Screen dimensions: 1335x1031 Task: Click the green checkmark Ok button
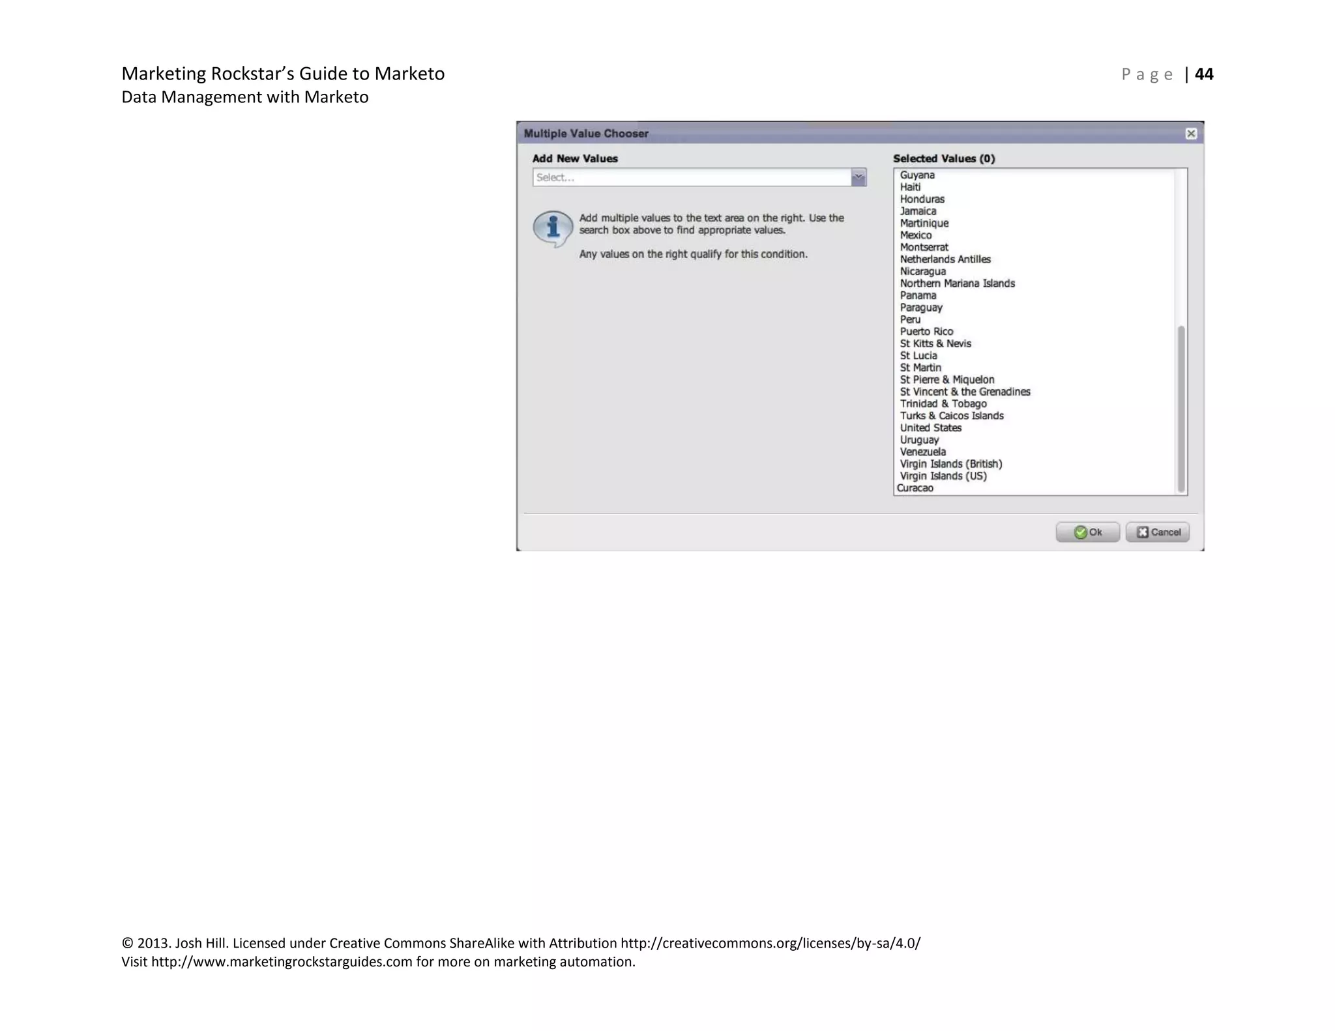[x=1087, y=532]
